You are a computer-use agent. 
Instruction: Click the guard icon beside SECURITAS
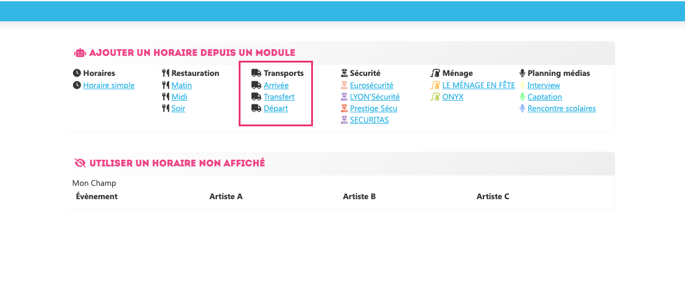click(x=344, y=120)
